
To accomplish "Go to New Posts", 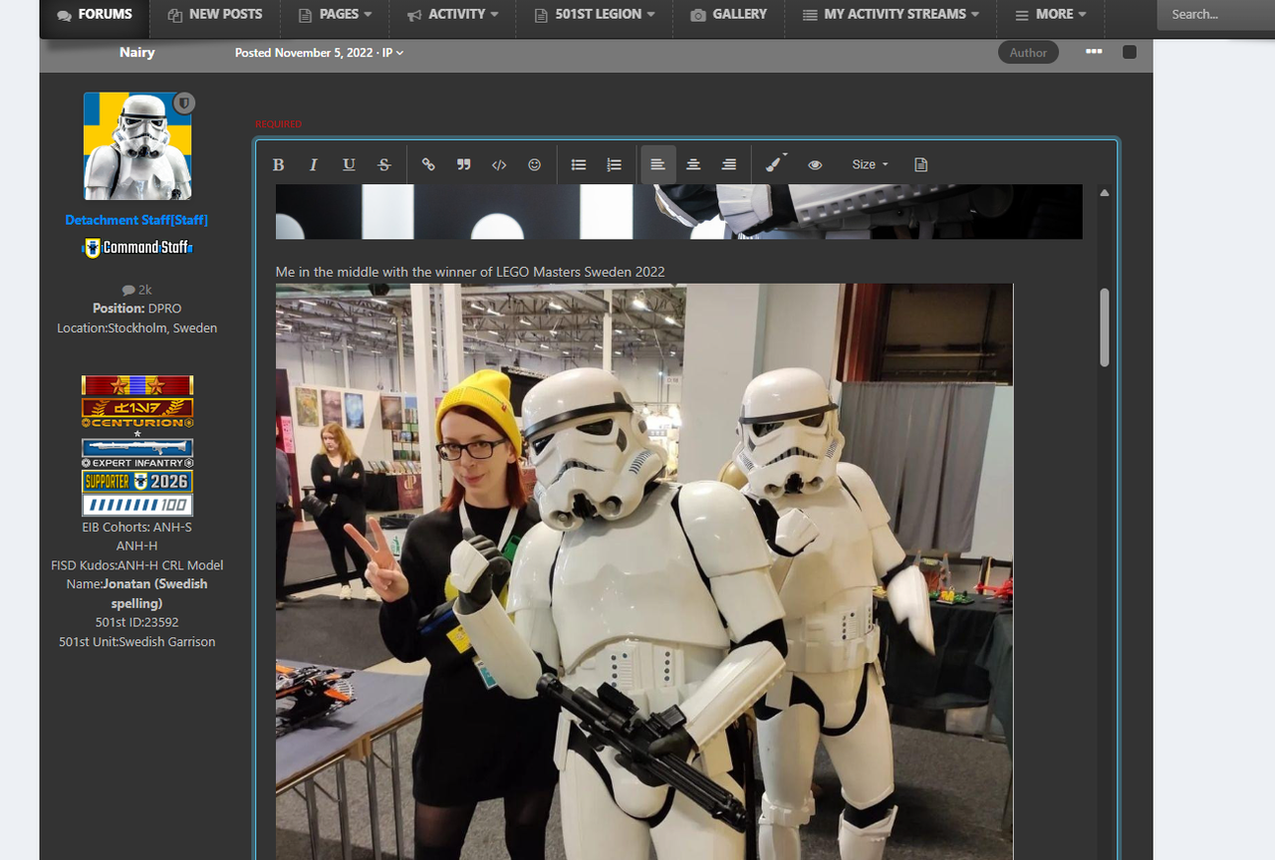I will click(x=215, y=15).
